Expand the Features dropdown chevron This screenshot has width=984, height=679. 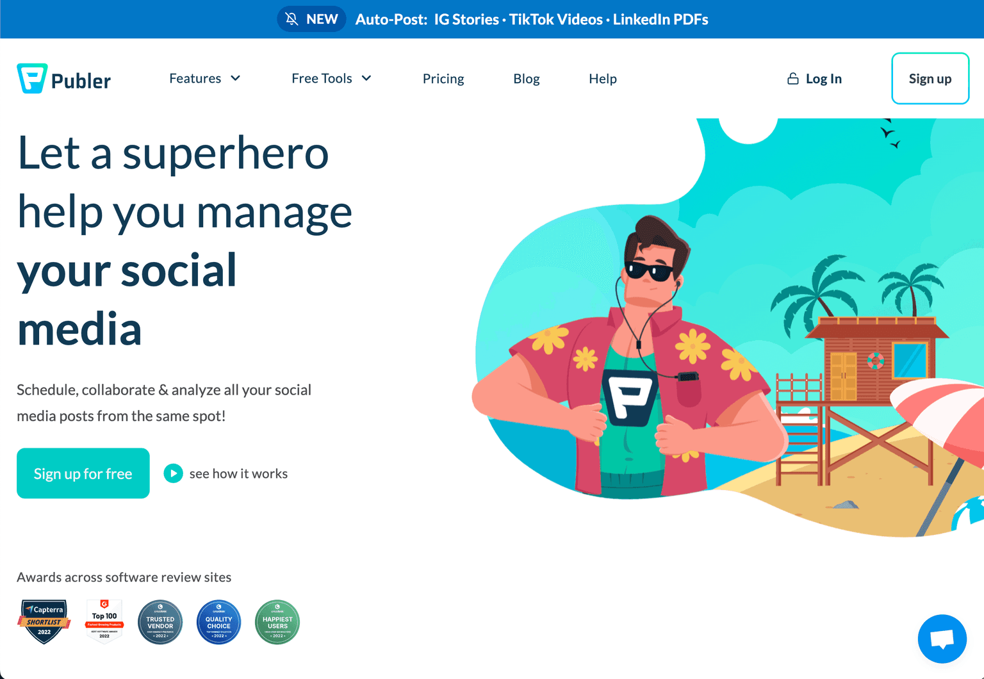click(x=236, y=78)
